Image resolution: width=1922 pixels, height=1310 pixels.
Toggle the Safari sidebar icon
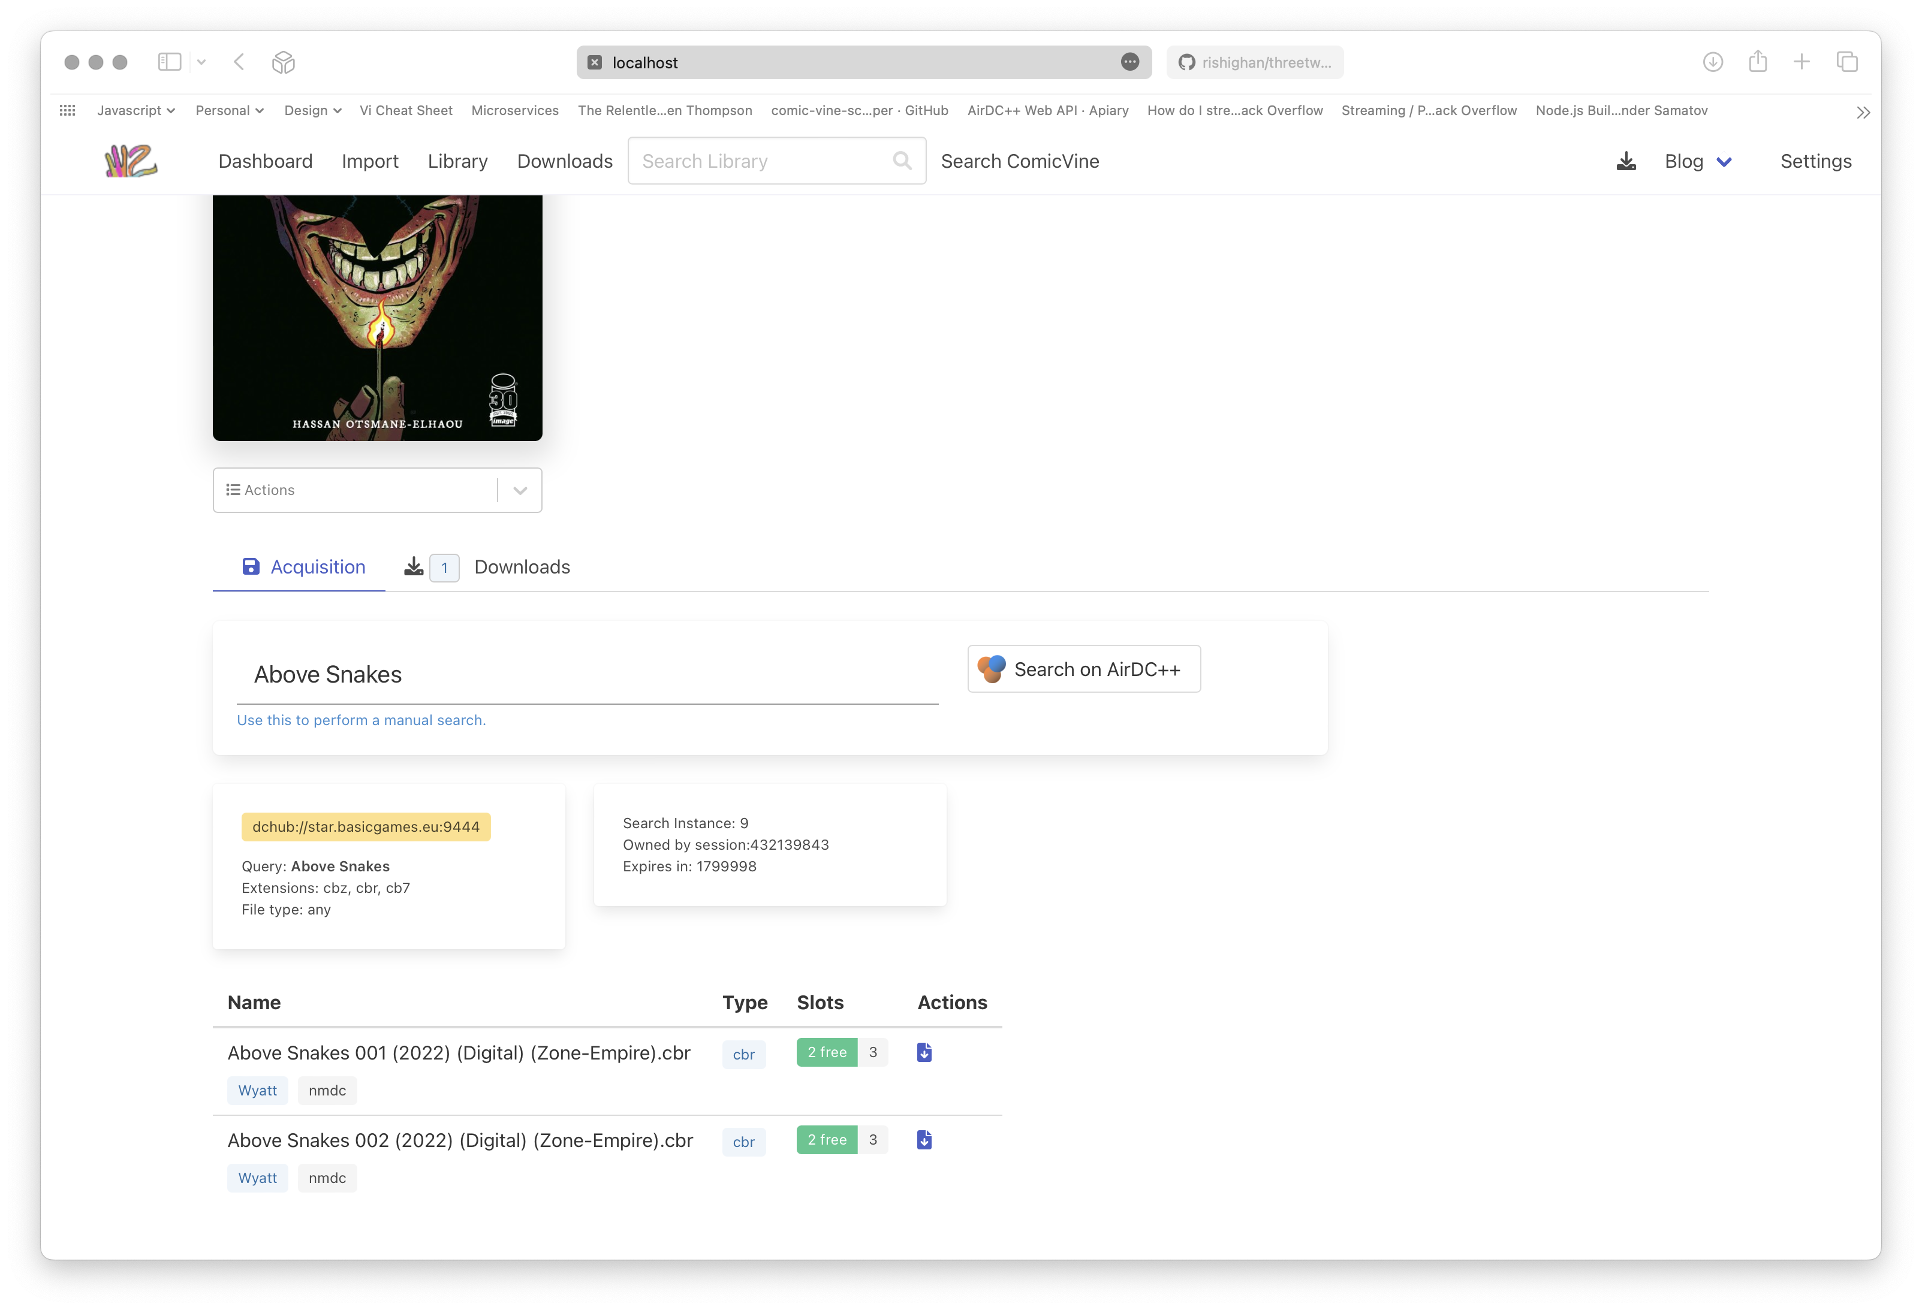click(x=170, y=62)
